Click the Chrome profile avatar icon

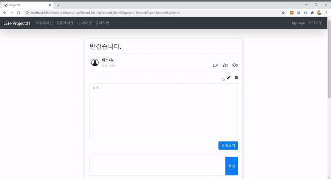click(x=319, y=13)
